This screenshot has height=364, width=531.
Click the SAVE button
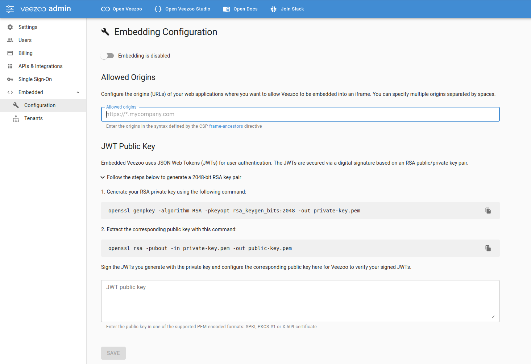pyautogui.click(x=113, y=353)
